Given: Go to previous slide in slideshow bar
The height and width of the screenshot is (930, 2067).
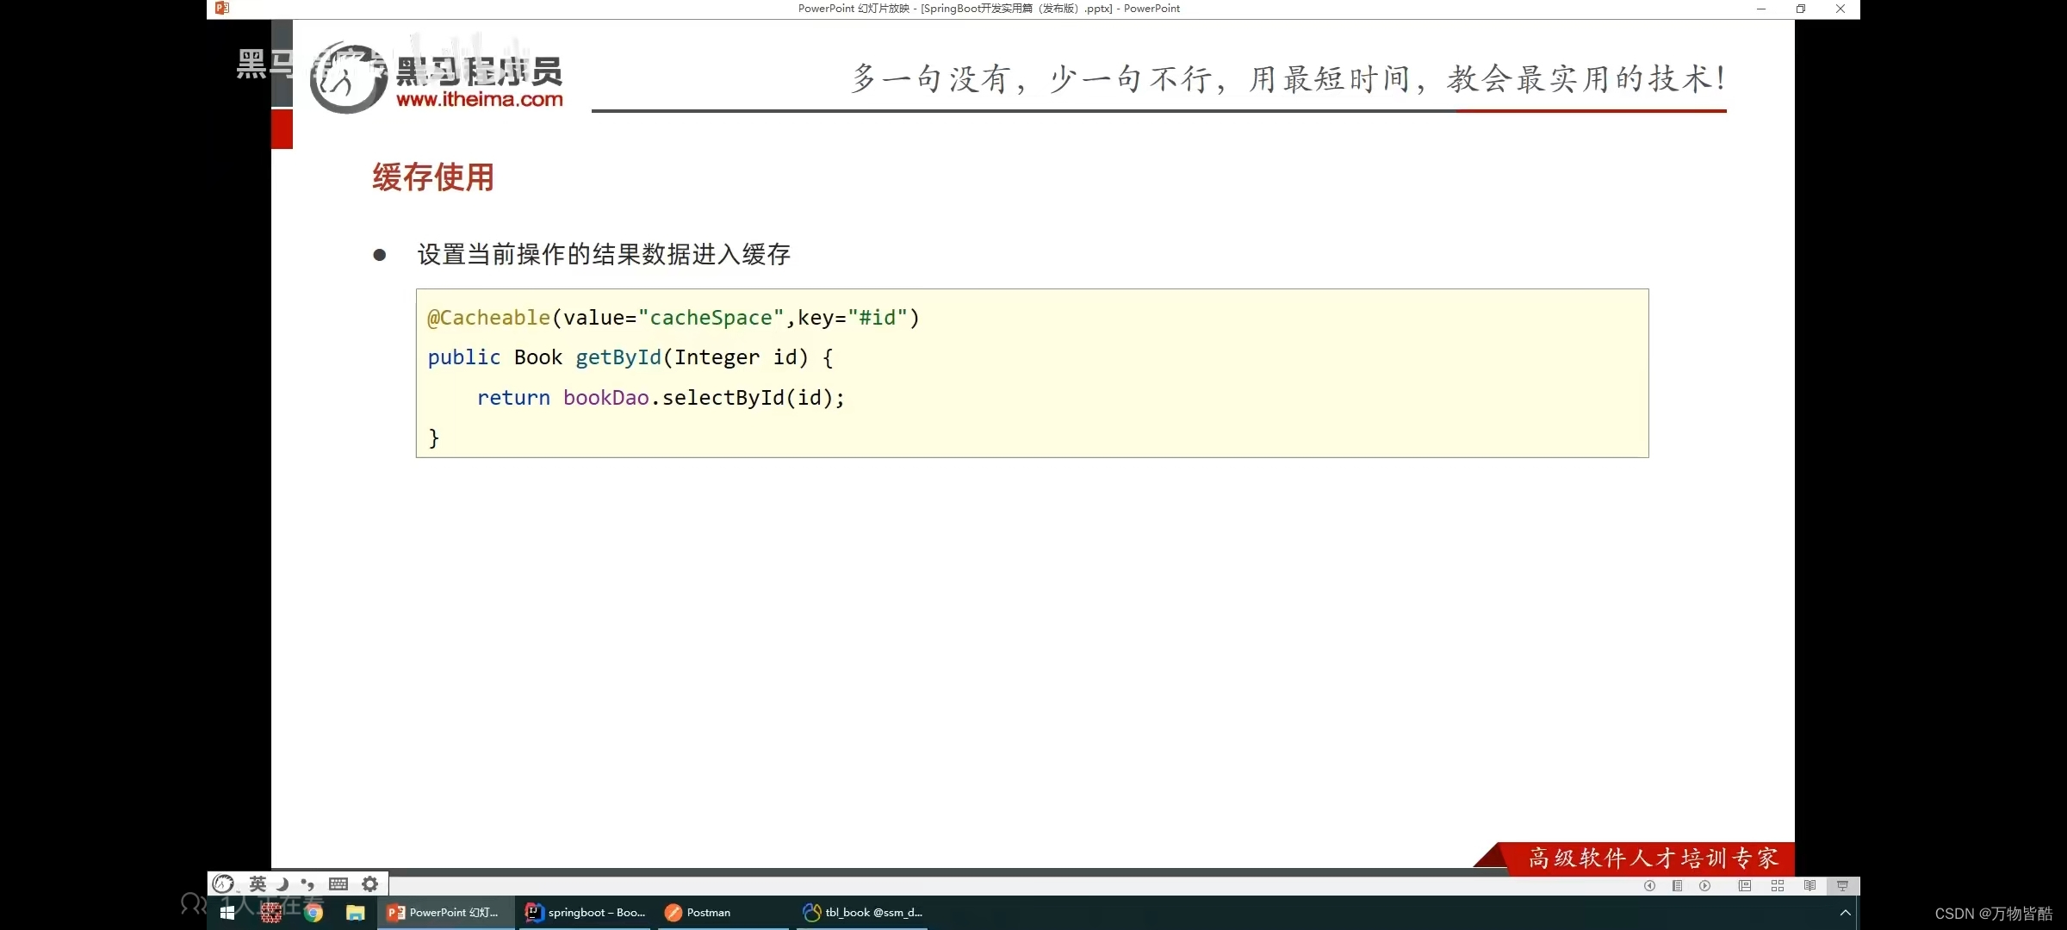Looking at the screenshot, I should pyautogui.click(x=1649, y=885).
